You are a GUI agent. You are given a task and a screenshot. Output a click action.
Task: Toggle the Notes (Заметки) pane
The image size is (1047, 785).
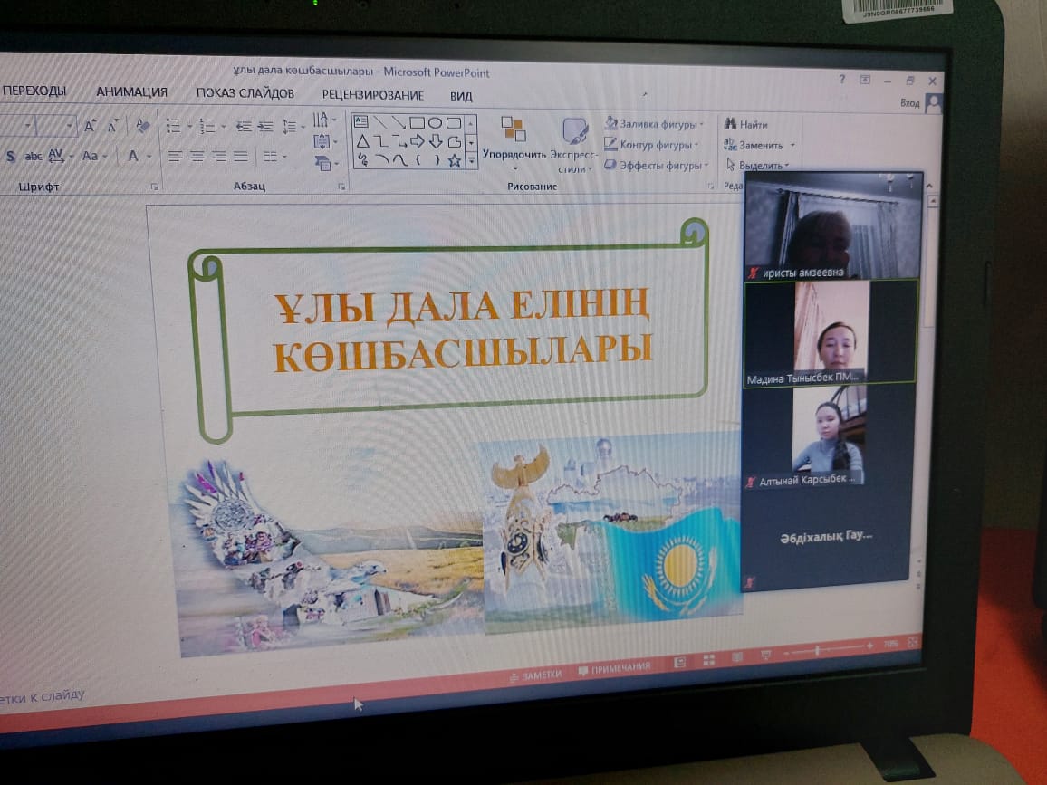click(x=542, y=674)
